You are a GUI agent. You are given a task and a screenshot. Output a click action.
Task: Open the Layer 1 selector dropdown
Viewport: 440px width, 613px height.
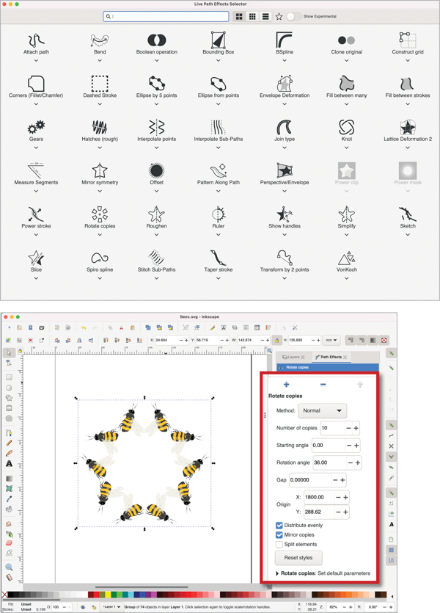click(111, 606)
